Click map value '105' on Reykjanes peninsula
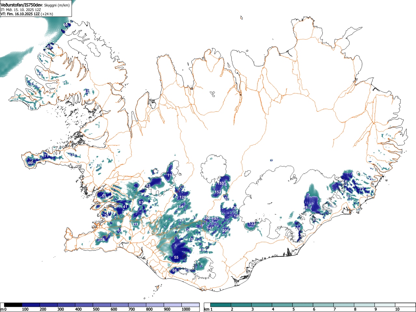 click(101, 240)
